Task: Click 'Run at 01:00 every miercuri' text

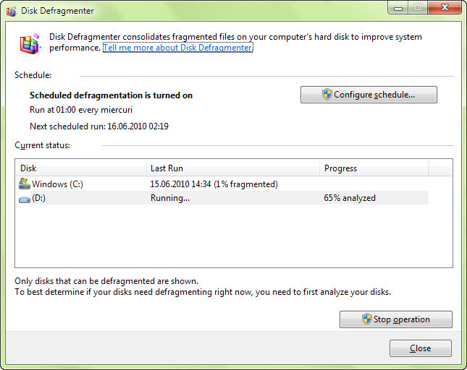Action: click(81, 110)
